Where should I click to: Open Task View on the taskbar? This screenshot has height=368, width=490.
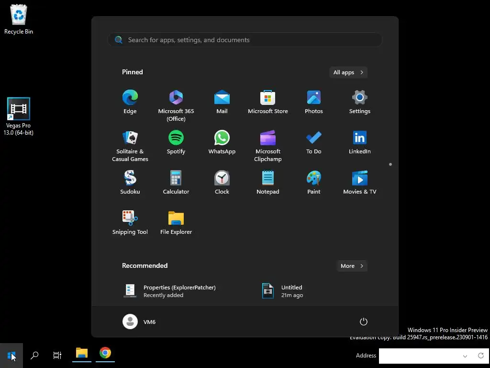(x=57, y=356)
